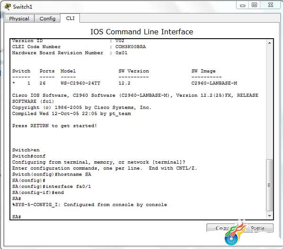283x249 pixels.
Task: Minimize the Switch1 window
Action: point(242,5)
